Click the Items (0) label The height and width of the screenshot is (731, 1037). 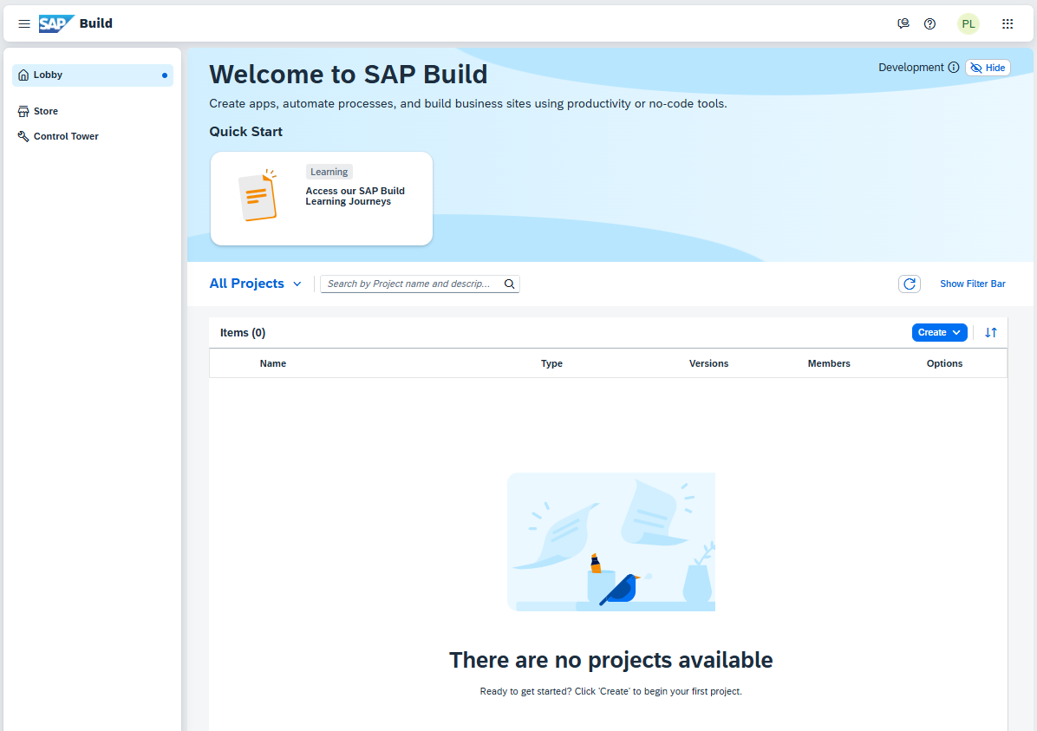(x=243, y=333)
